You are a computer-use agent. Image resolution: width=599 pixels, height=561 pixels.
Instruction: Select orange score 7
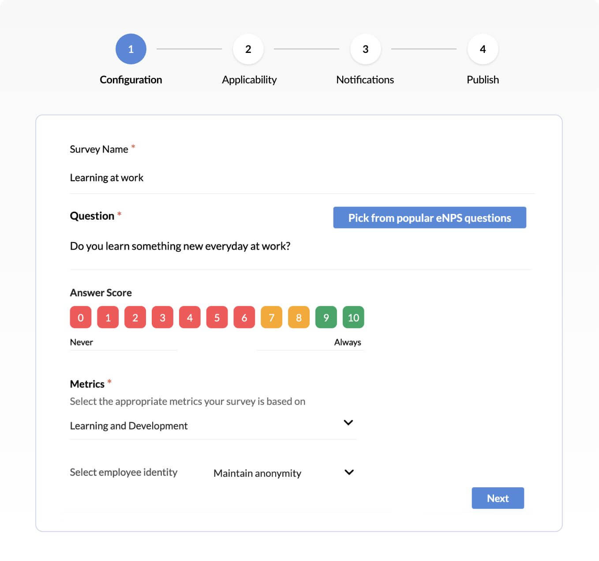[271, 318]
